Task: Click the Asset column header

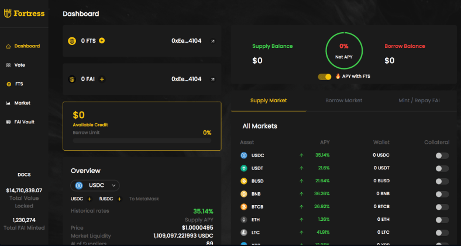Action: 247,143
